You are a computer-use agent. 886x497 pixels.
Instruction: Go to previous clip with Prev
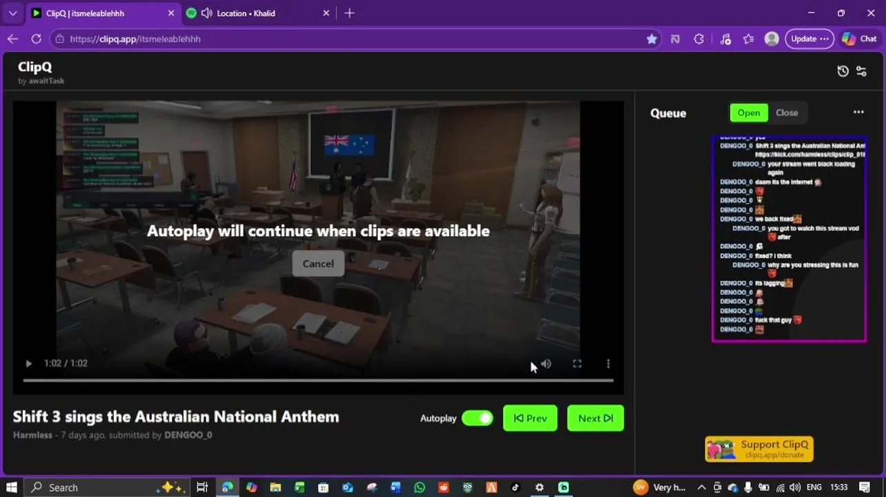[x=530, y=418]
